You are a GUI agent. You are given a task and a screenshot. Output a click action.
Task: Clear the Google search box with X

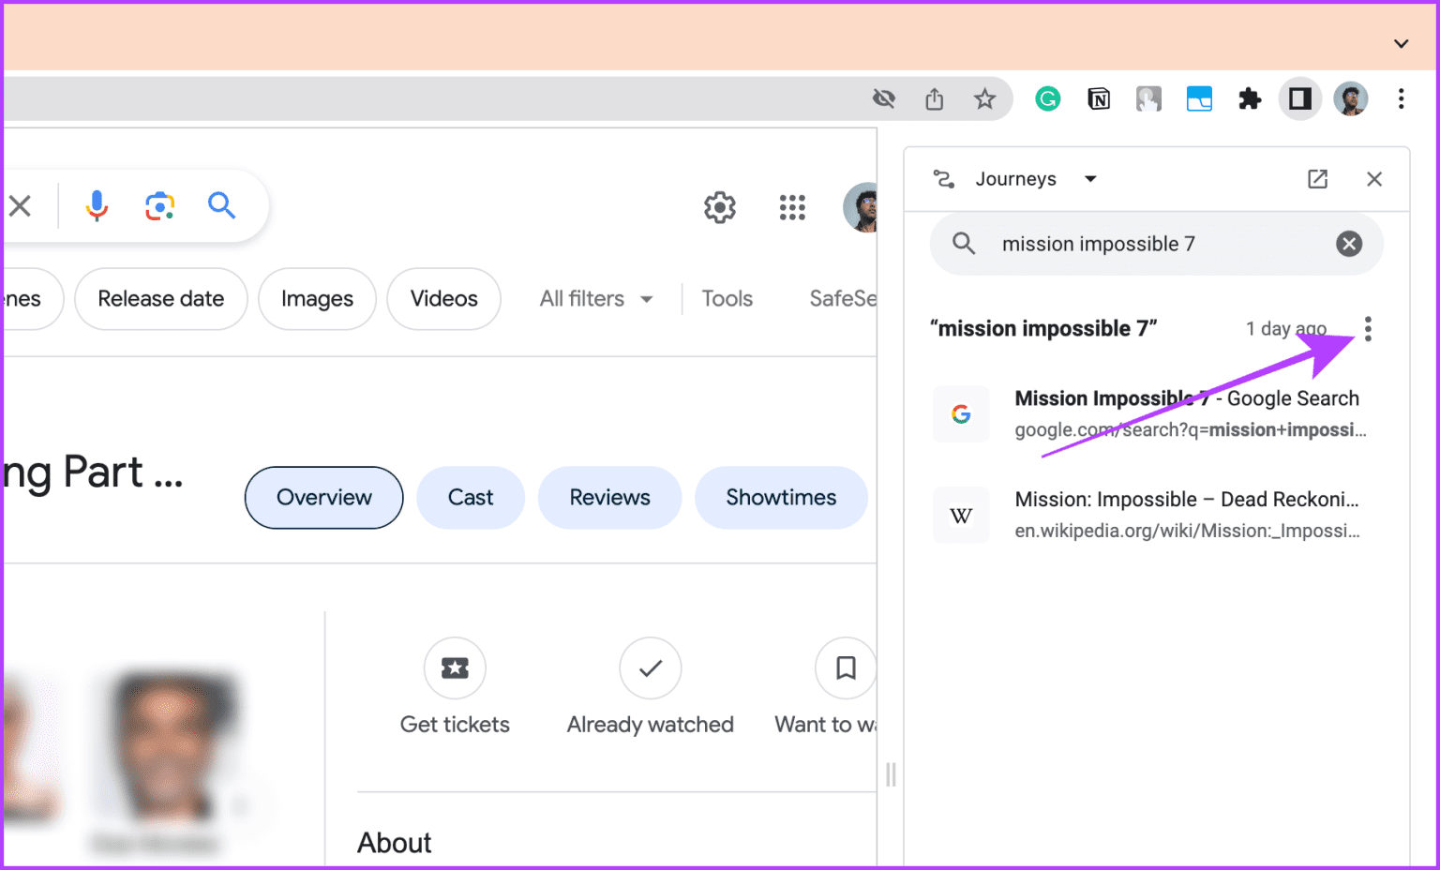pyautogui.click(x=20, y=205)
